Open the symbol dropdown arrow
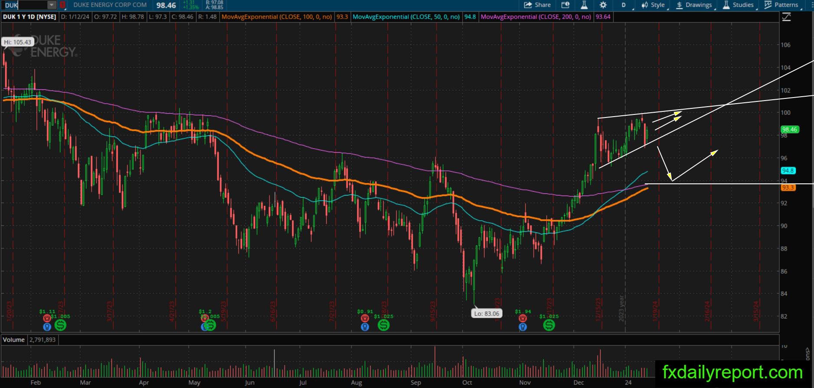The image size is (814, 388). [52, 5]
